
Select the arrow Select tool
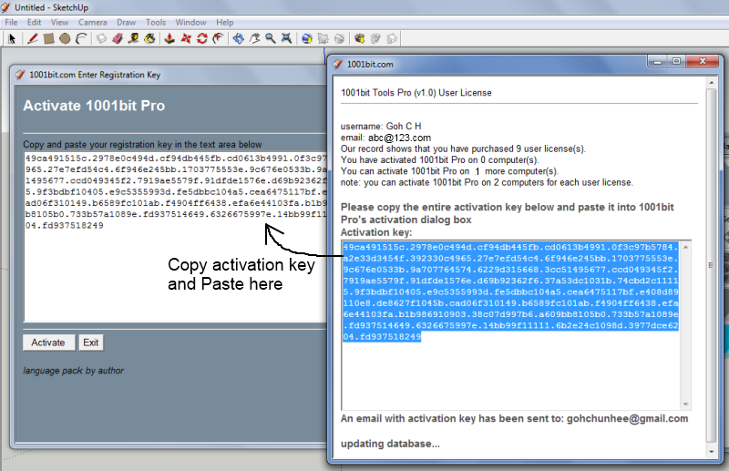(x=12, y=38)
